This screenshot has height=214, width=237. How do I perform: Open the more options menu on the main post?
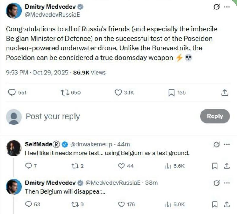tap(227, 7)
